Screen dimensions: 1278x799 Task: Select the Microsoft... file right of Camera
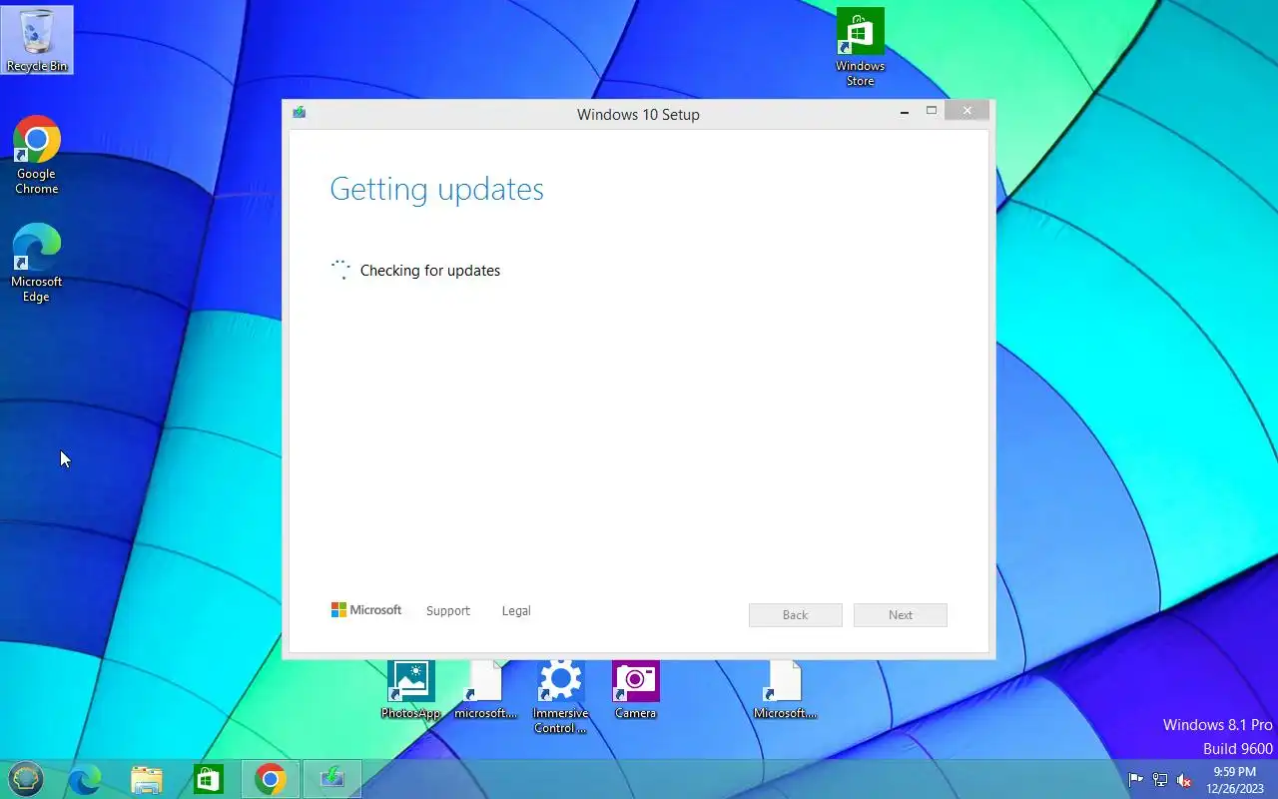785,689
